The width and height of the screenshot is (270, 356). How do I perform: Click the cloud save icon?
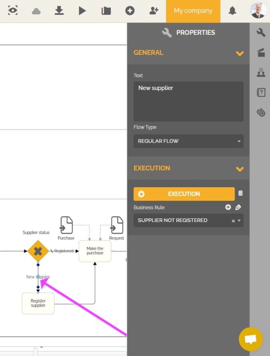pos(36,11)
